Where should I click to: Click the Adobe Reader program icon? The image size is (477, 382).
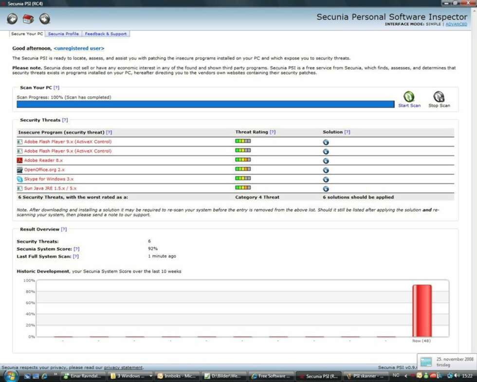(20, 160)
